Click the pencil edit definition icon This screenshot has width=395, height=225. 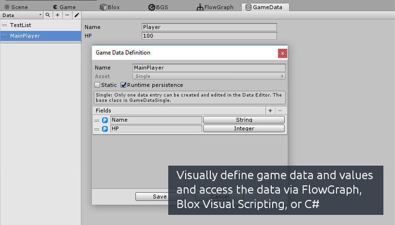tap(76, 15)
